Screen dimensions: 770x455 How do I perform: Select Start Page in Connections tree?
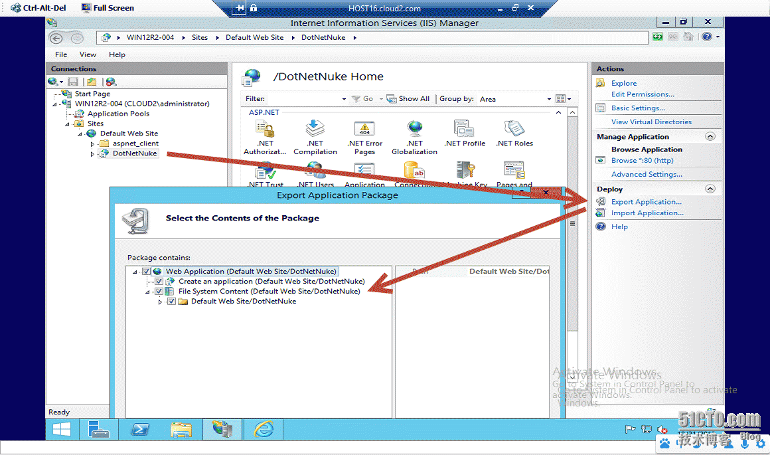92,94
